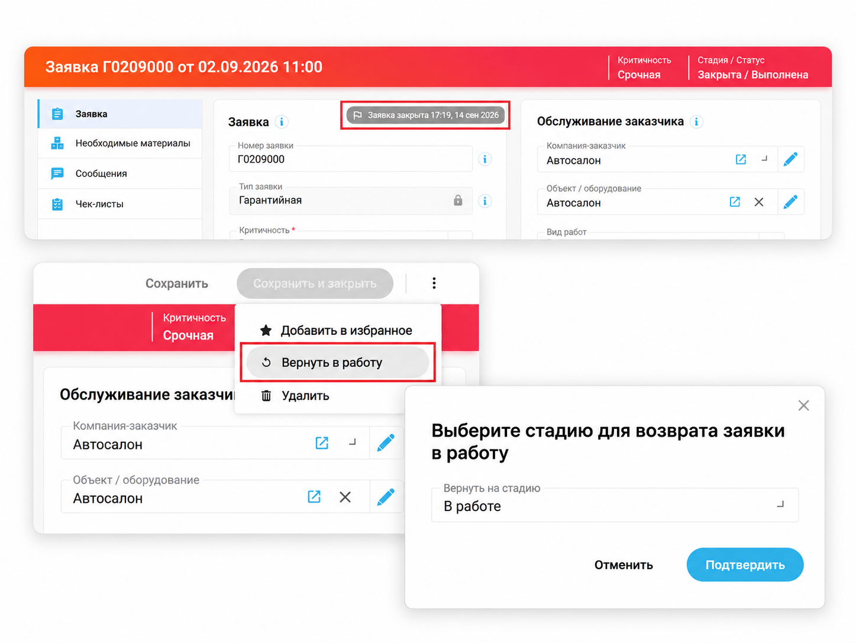Click info icon next to Заявка heading
The image size is (856, 643).
pos(282,122)
